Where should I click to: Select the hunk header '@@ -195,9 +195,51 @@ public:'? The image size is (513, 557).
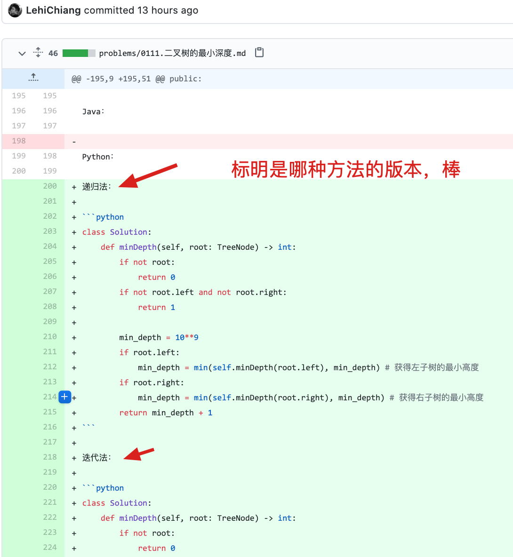click(x=136, y=79)
